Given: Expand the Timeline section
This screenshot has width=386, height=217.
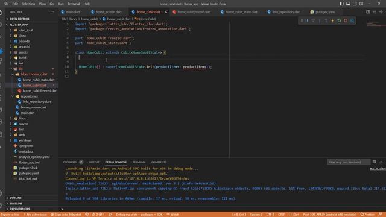Looking at the screenshot, I should (31, 204).
